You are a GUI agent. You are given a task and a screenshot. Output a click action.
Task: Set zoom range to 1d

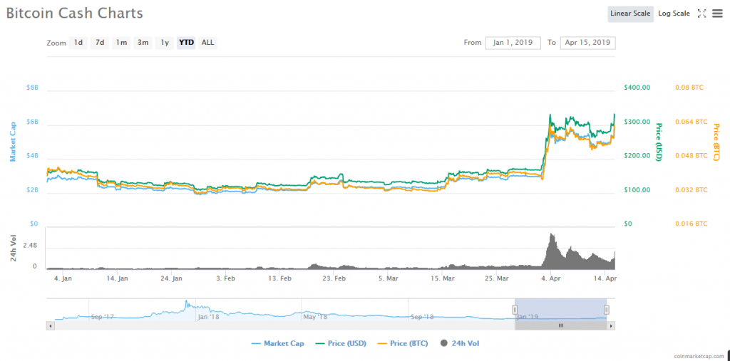click(78, 43)
